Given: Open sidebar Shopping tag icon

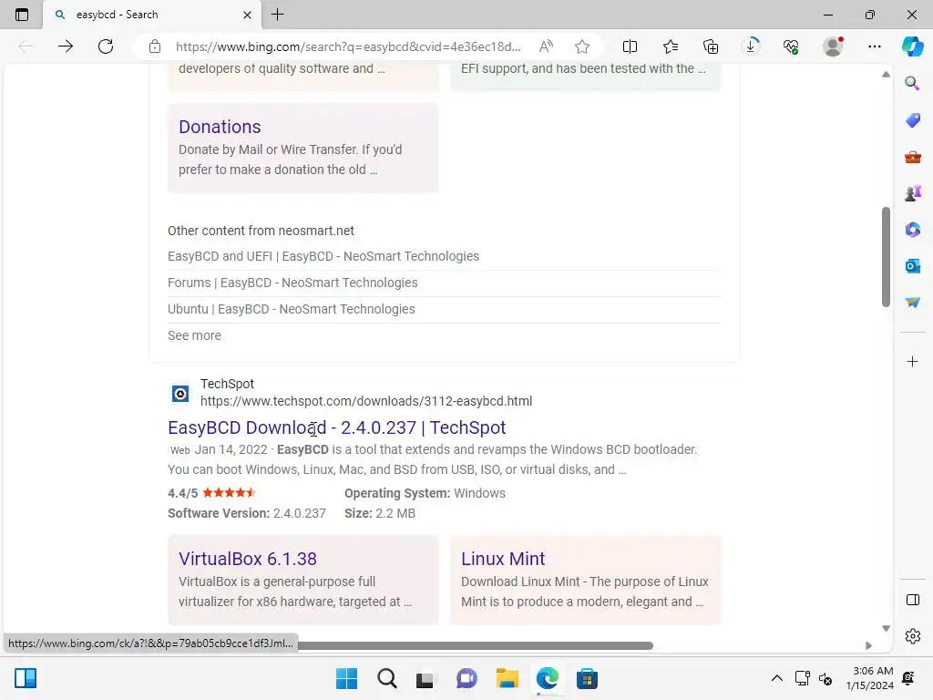Looking at the screenshot, I should coord(912,120).
